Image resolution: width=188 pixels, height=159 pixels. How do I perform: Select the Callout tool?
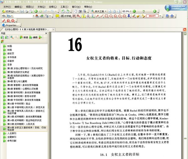(78, 16)
